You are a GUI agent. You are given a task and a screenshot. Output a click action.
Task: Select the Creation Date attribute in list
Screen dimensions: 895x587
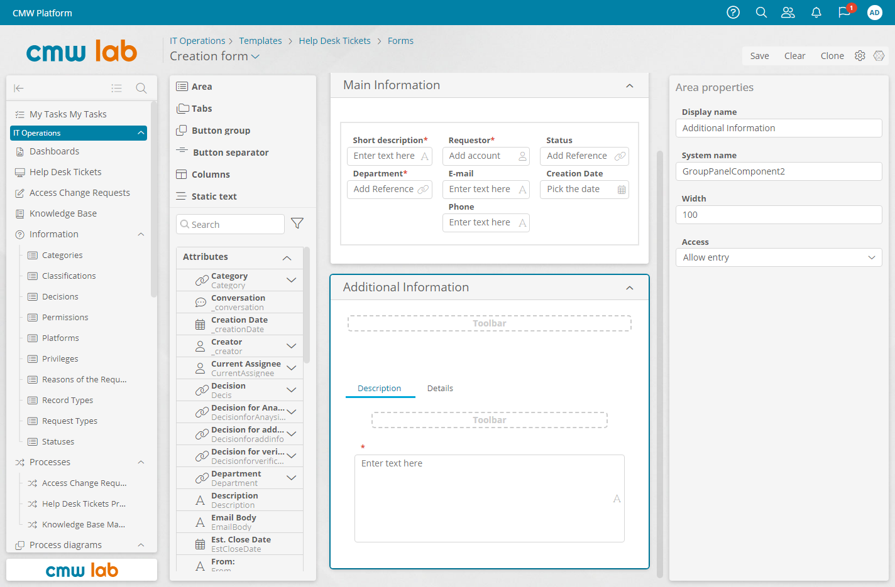pyautogui.click(x=239, y=324)
